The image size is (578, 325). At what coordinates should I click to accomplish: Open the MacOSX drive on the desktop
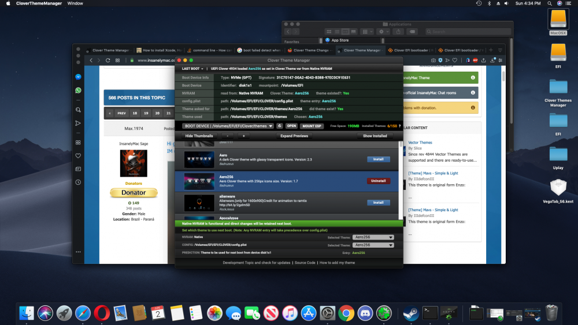click(x=558, y=22)
